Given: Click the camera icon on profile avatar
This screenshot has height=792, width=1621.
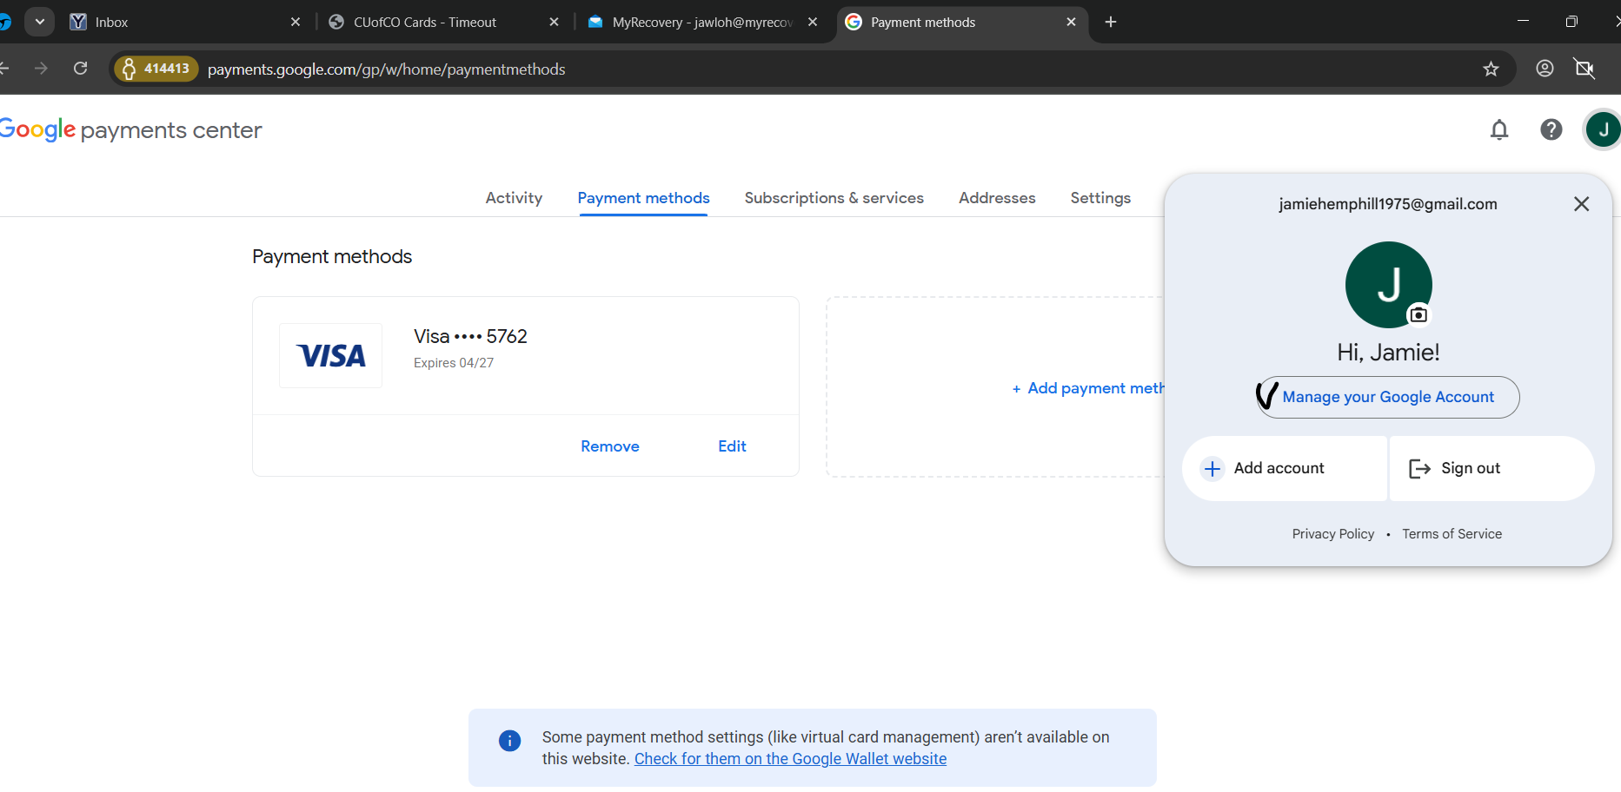Looking at the screenshot, I should pos(1418,314).
